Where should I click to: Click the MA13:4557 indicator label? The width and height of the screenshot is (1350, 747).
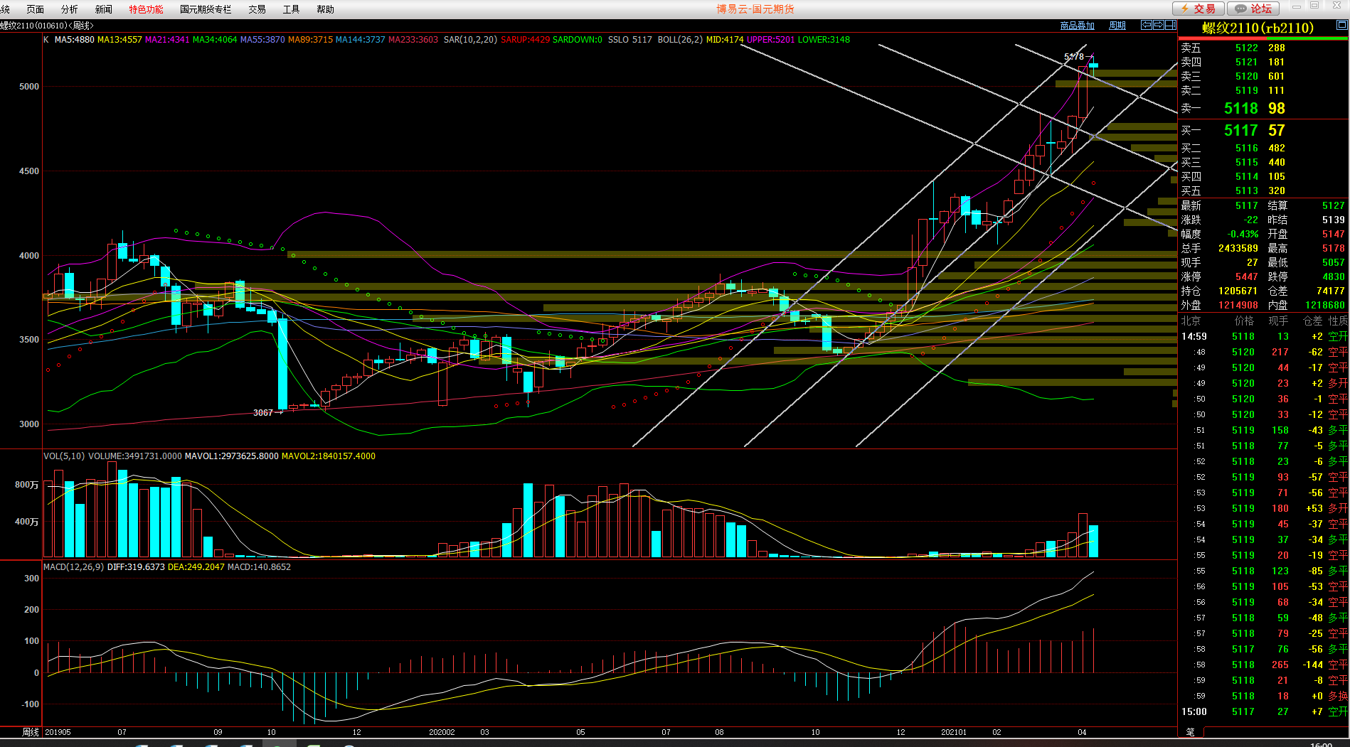119,40
